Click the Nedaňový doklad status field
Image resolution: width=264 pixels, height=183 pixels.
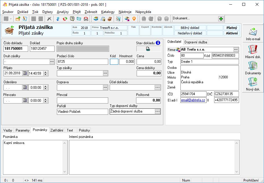point(190,33)
